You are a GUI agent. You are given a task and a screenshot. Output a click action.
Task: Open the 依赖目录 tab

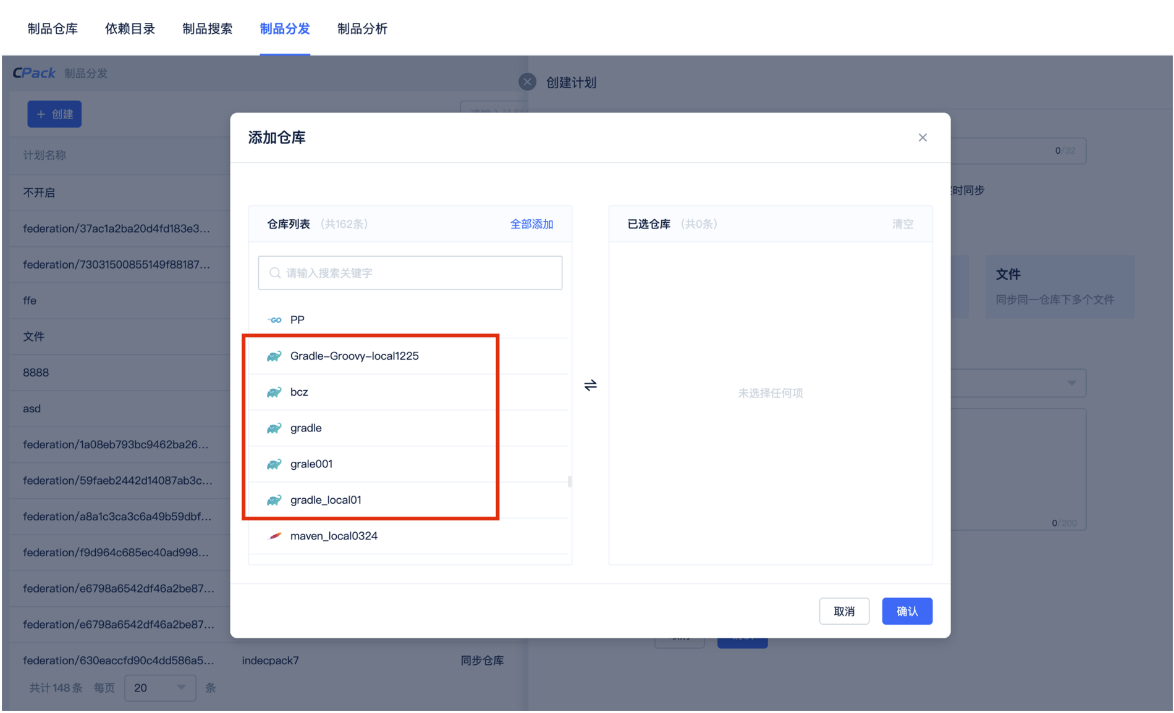130,29
